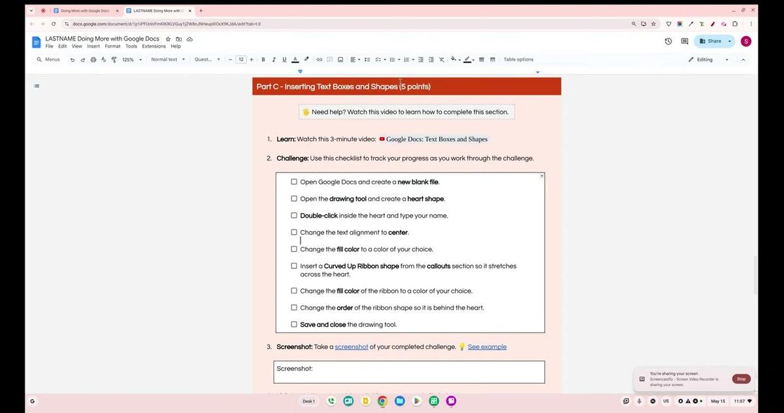Apply italic formatting
784x413 pixels.
tap(274, 59)
